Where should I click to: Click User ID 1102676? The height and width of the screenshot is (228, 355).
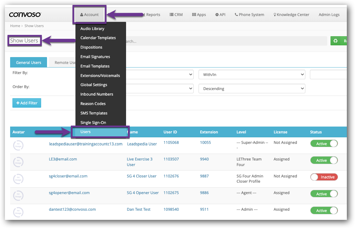171,176
